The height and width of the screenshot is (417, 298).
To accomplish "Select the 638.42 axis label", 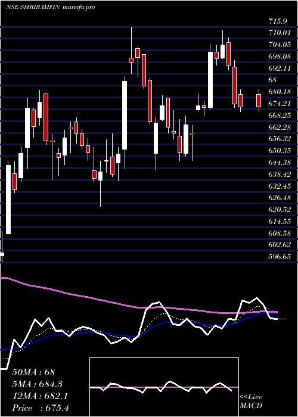I will 280,174.
